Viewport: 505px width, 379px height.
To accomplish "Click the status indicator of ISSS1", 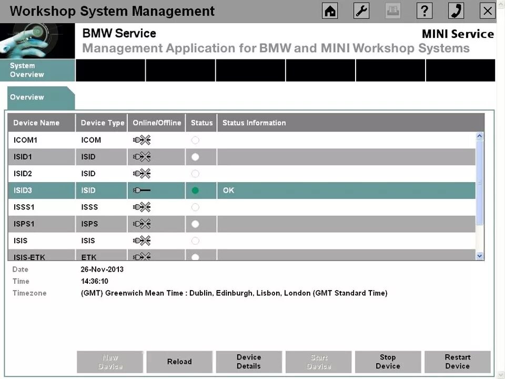I will [195, 207].
